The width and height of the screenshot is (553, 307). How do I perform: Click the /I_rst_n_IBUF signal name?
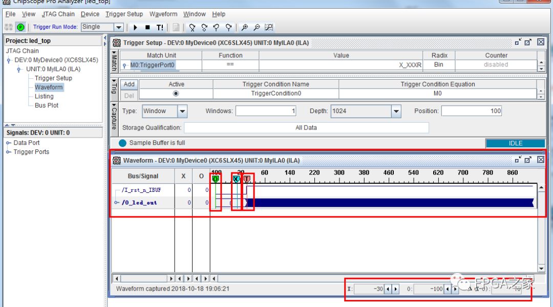pyautogui.click(x=141, y=190)
